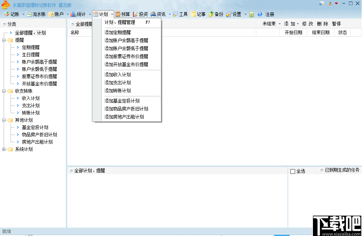Image resolution: width=362 pixels, height=236 pixels.
Task: Open the 设置 settings toolbar icon
Action: pos(229,14)
